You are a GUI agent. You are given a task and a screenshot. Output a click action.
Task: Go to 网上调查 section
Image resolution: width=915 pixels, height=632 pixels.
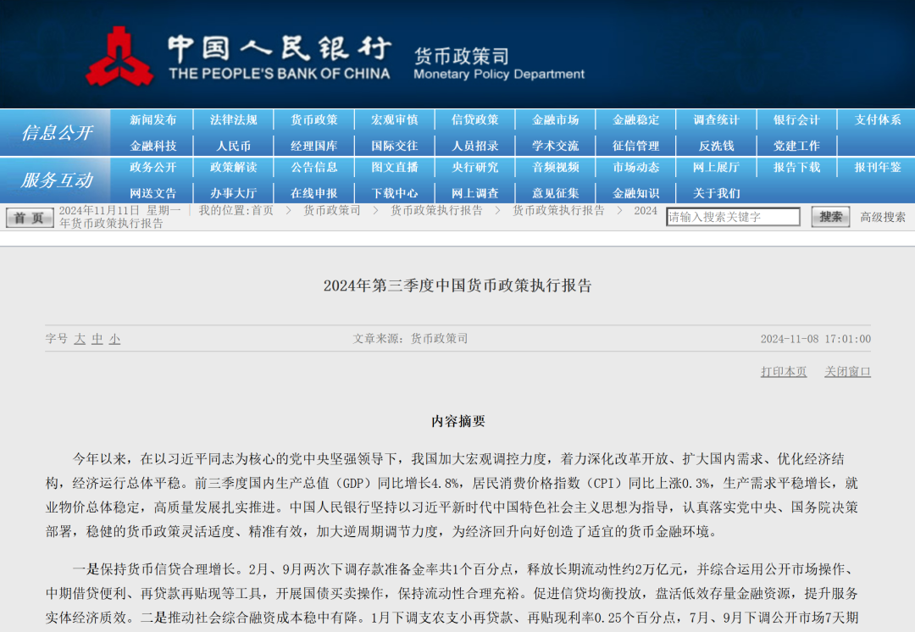(x=475, y=193)
